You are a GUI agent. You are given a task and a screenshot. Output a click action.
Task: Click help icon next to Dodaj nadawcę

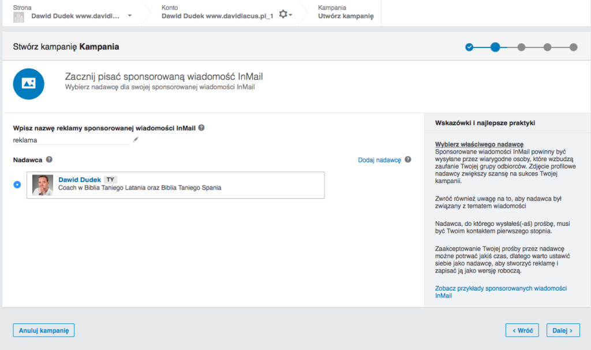(x=408, y=159)
